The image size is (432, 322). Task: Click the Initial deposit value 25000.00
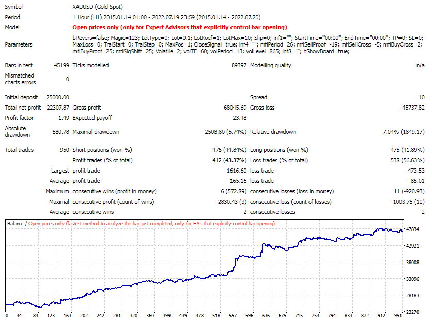click(x=57, y=97)
